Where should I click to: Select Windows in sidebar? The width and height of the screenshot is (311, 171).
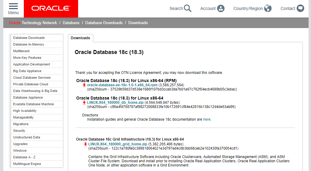pyautogui.click(x=36, y=150)
